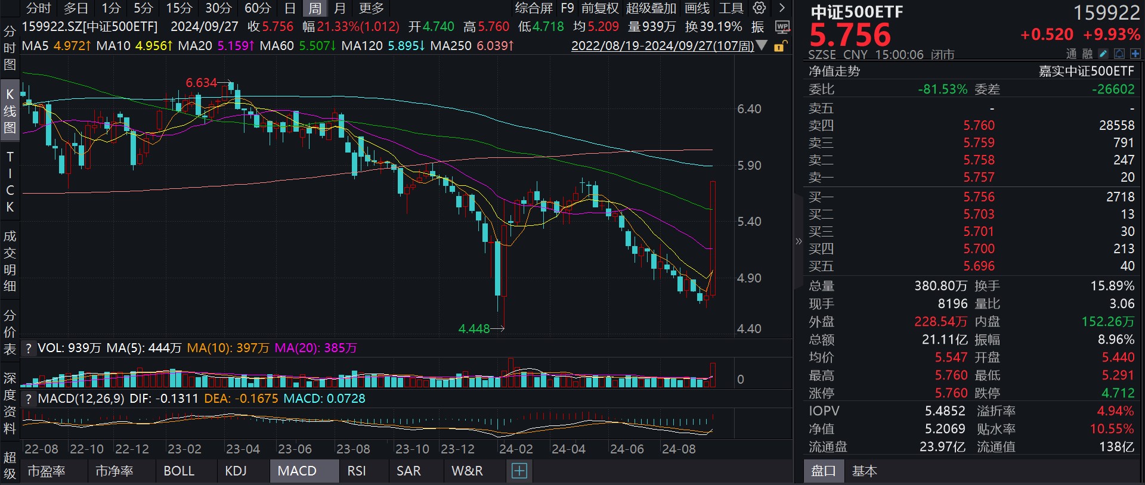The image size is (1145, 485).
Task: Click the pencil note icon in quote panel
Action: tap(1104, 54)
